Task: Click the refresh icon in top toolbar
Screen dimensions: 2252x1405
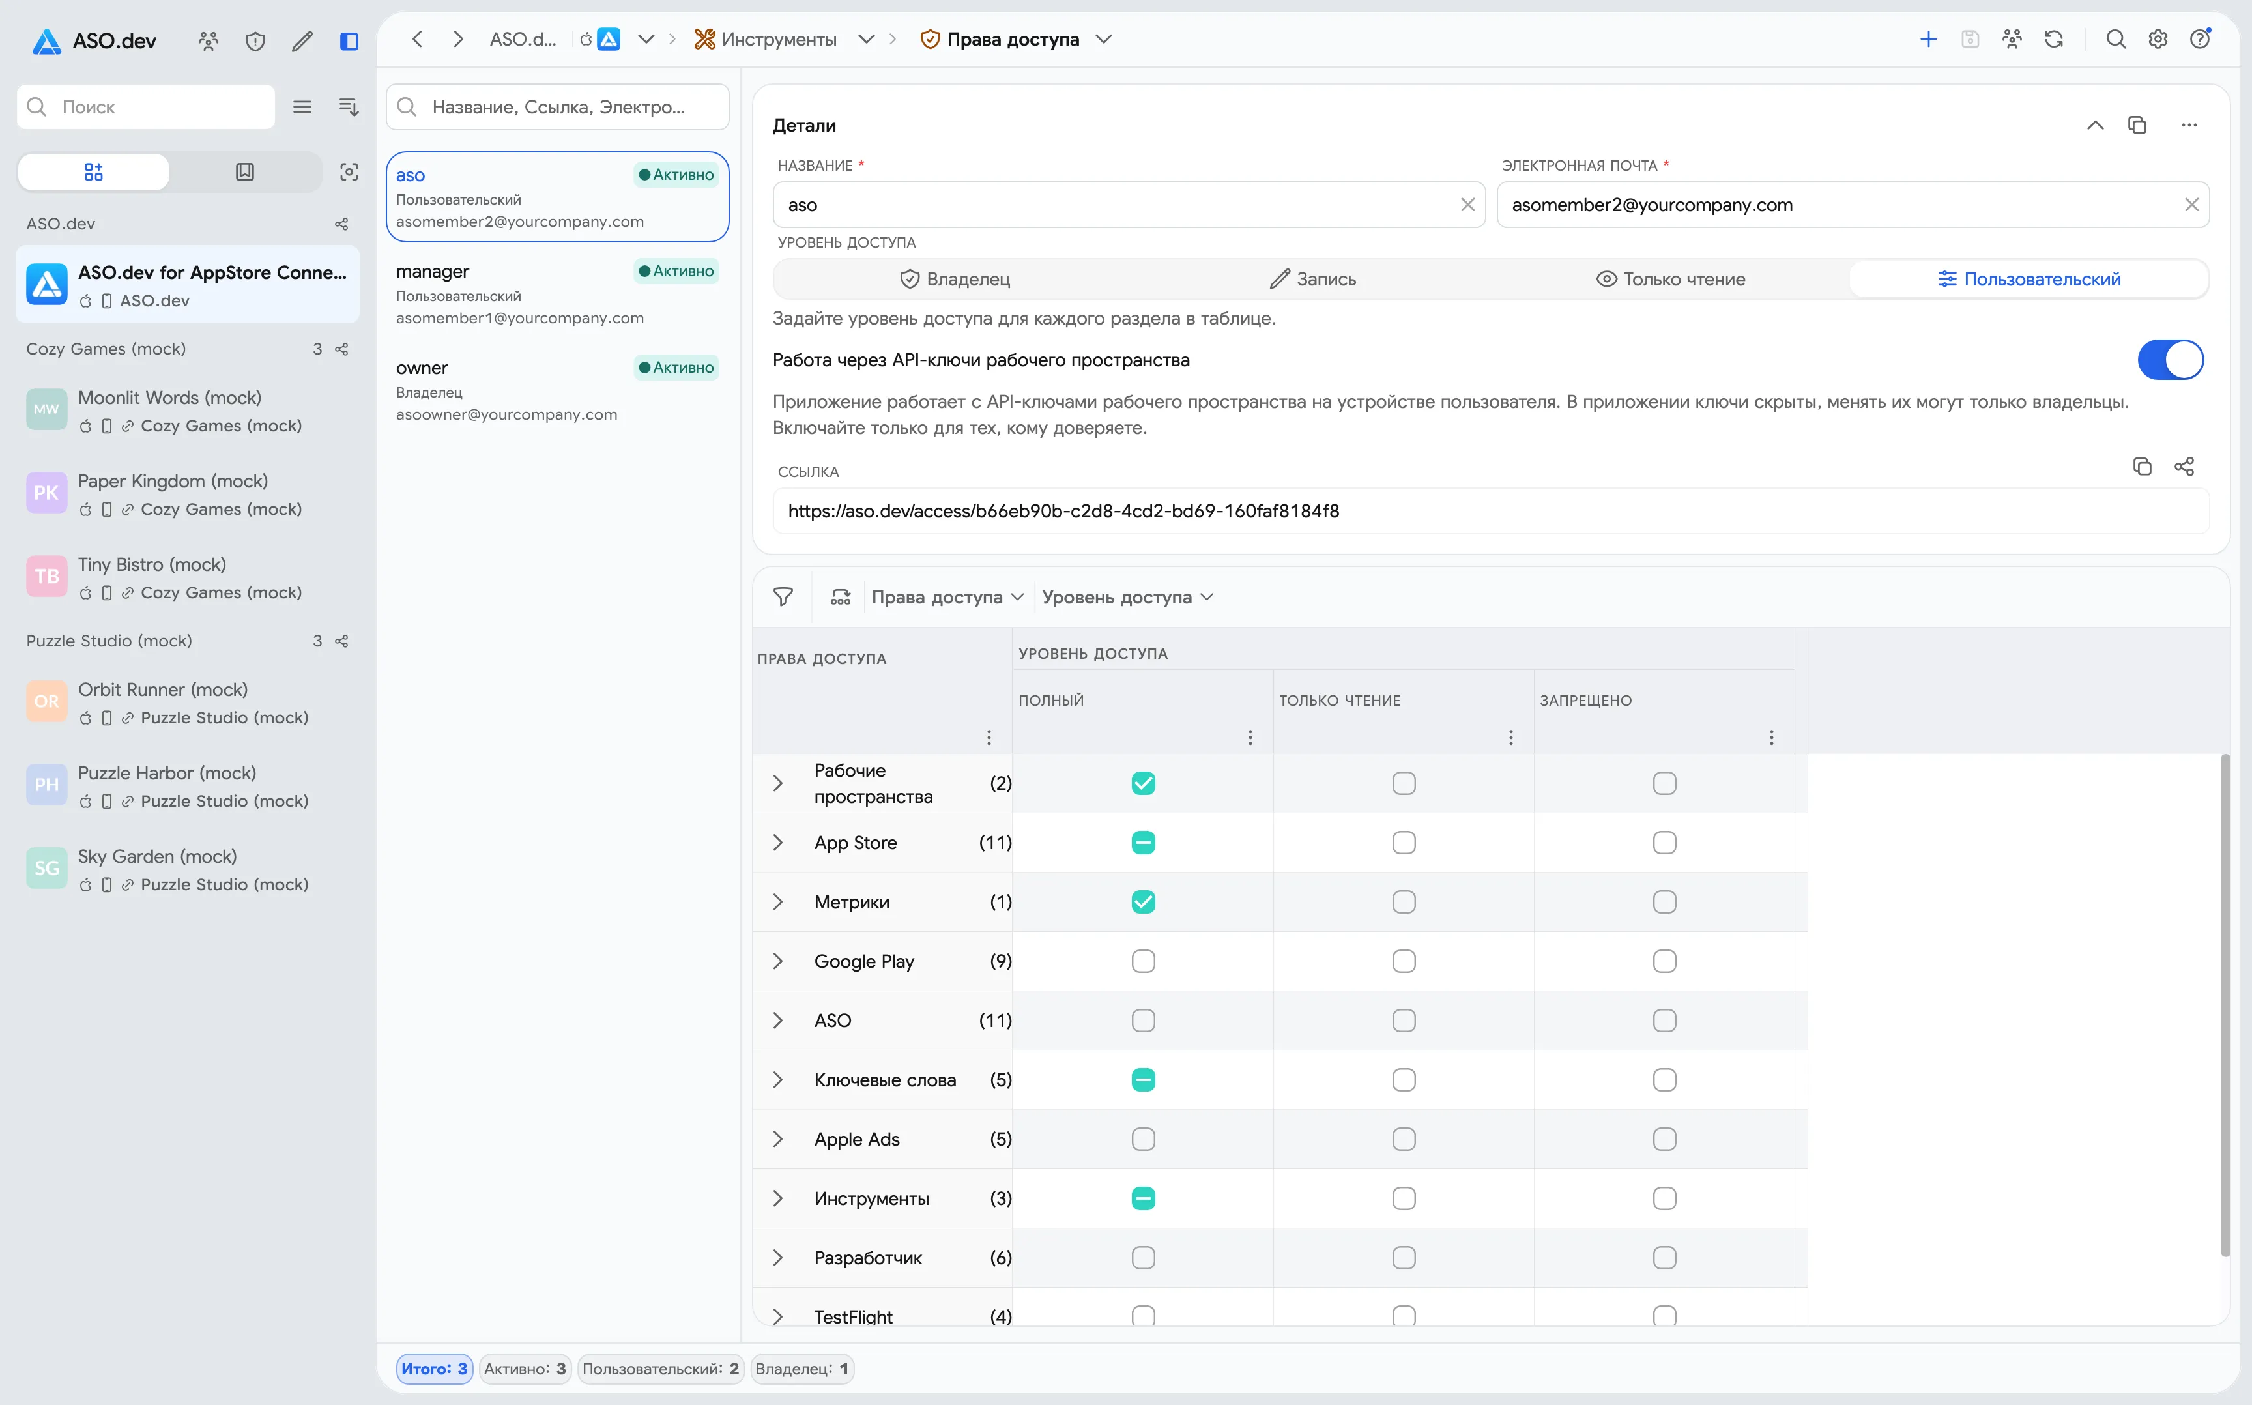Action: point(2054,39)
